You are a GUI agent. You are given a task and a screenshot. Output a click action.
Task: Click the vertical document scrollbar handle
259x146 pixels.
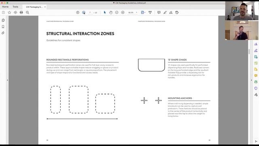pyautogui.click(x=249, y=52)
